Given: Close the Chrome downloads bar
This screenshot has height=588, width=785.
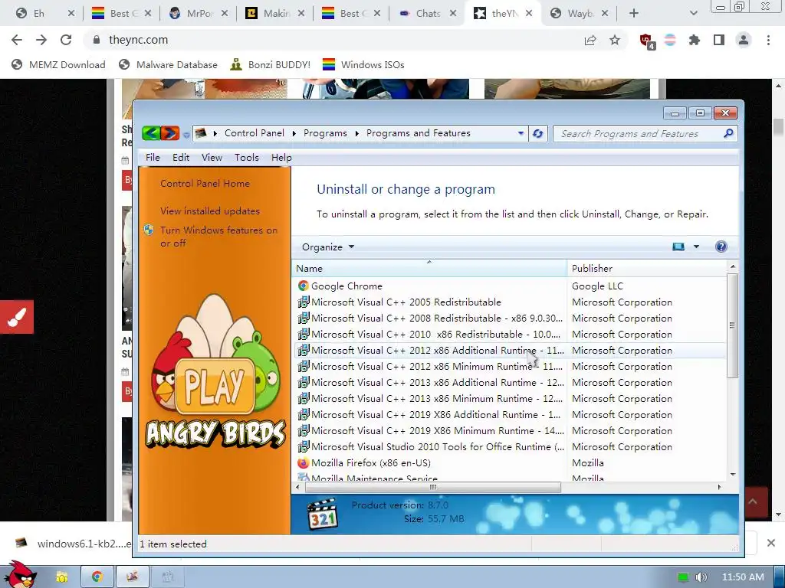Looking at the screenshot, I should pos(771,543).
